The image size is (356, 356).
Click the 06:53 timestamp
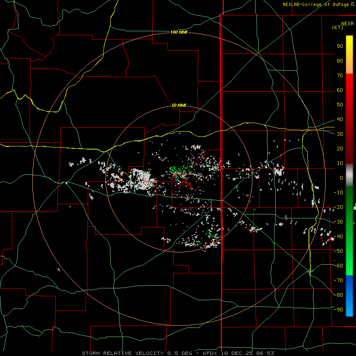(265, 353)
